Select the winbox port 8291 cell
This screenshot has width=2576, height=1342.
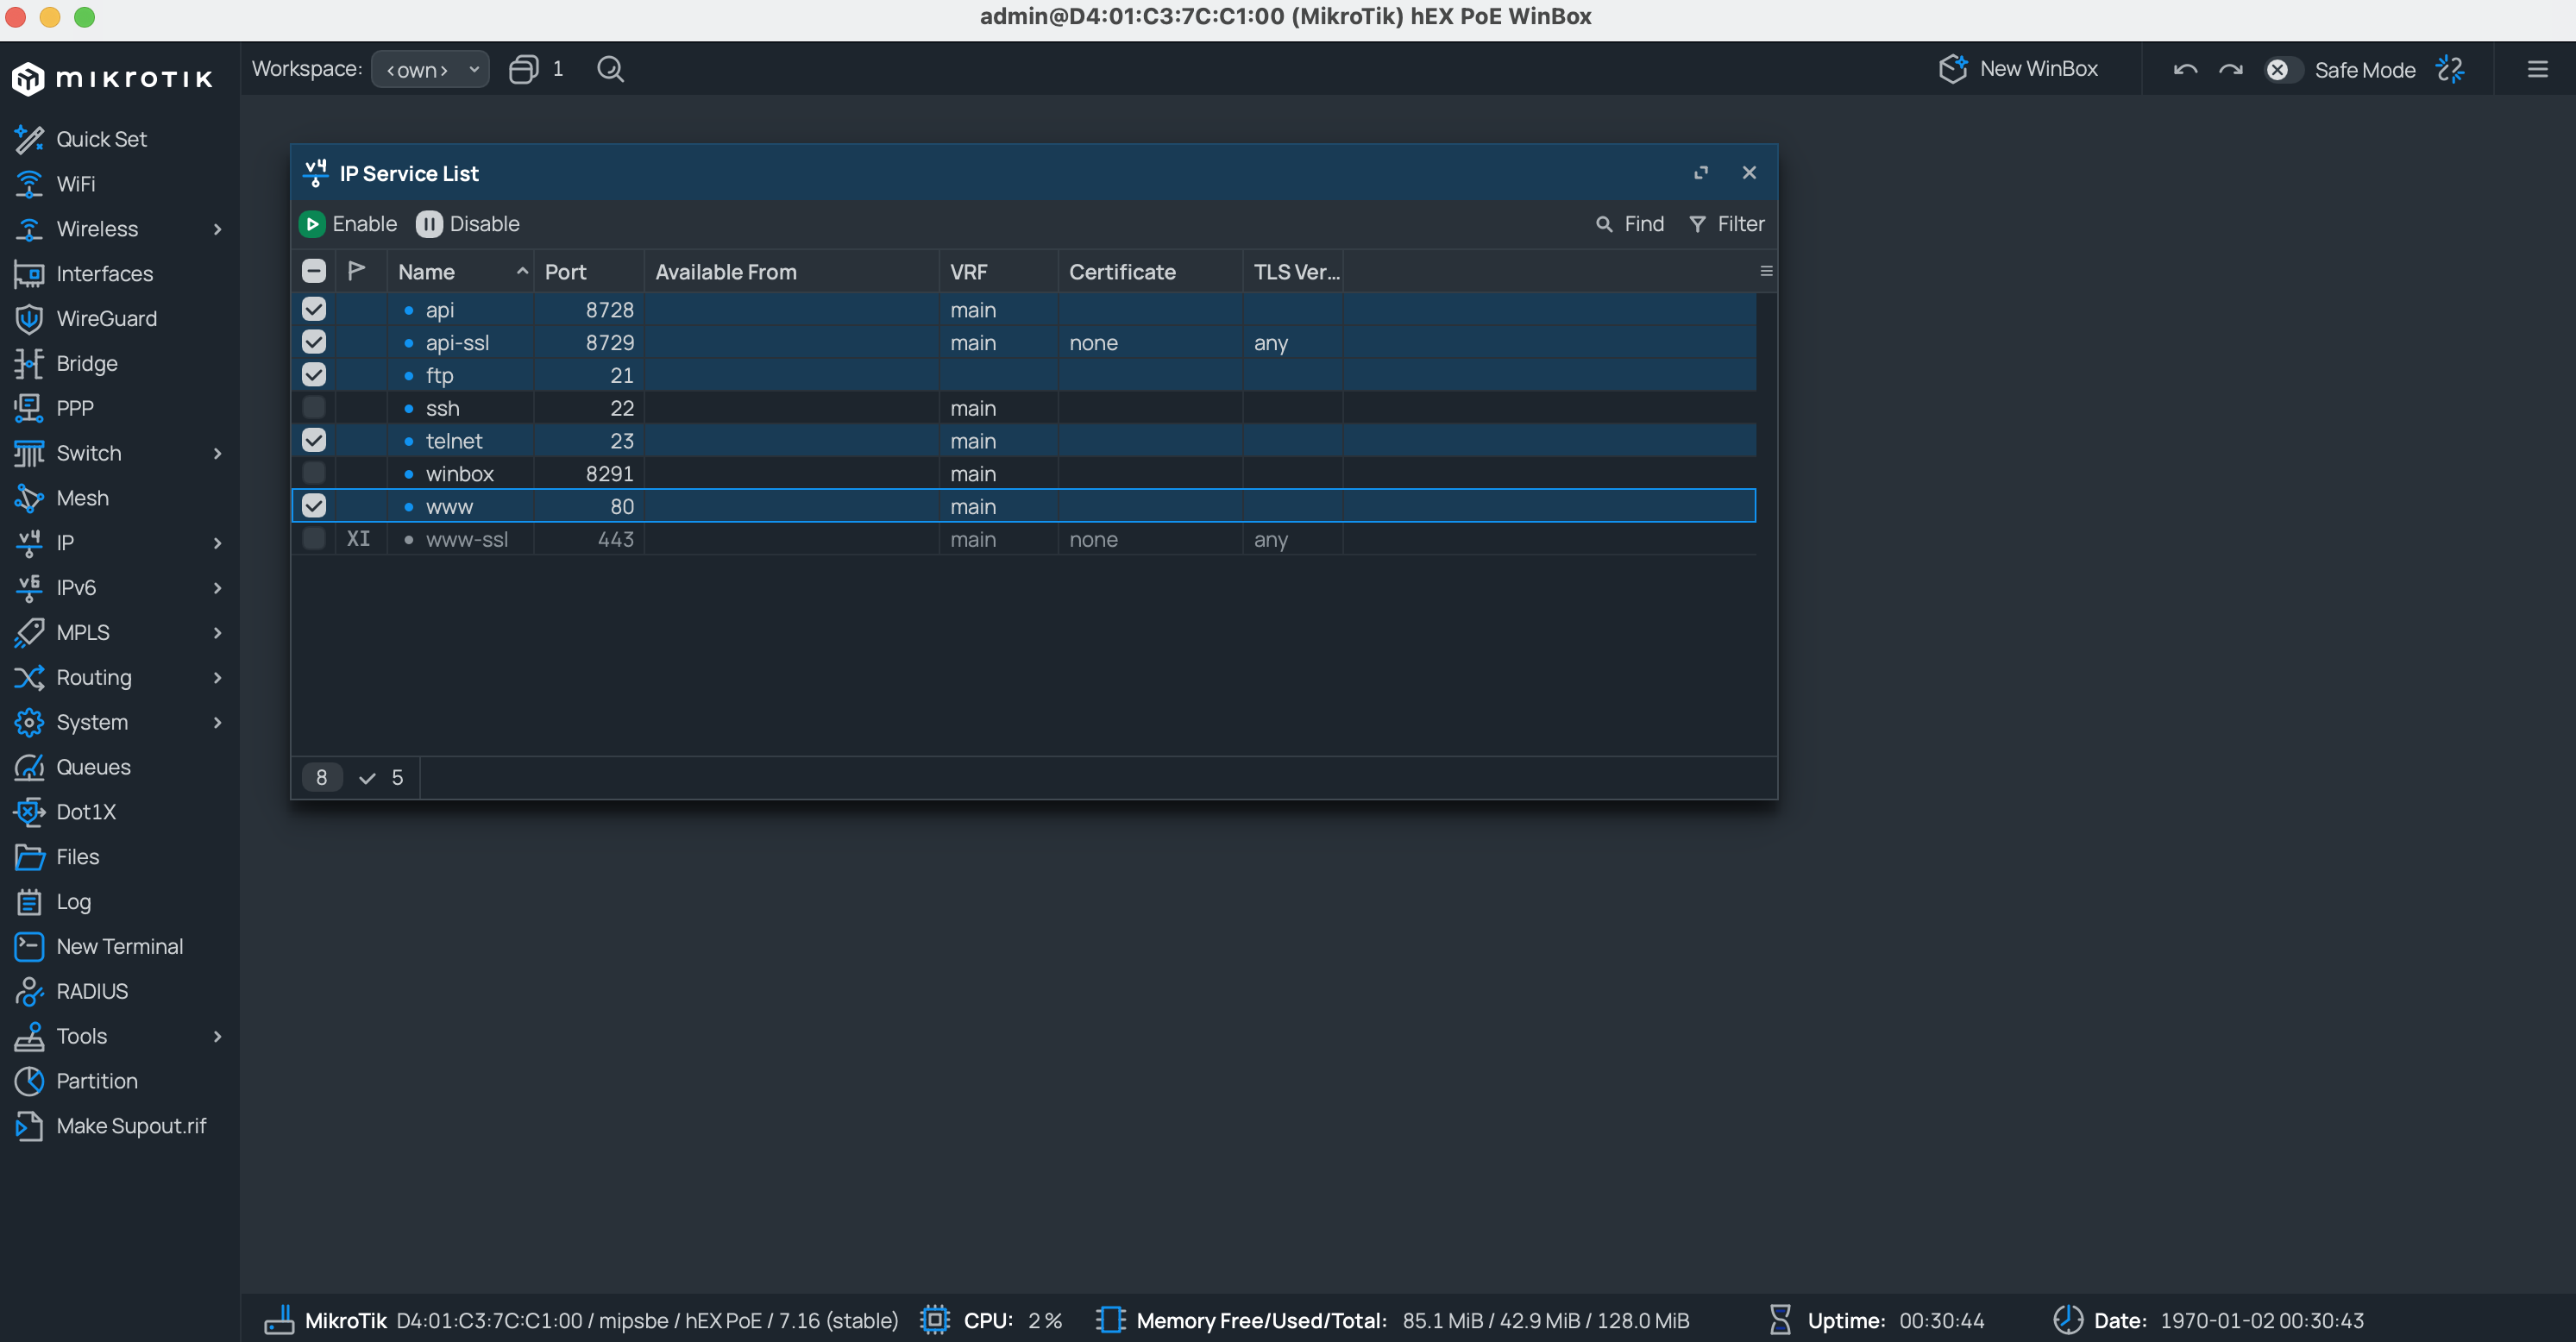click(x=589, y=474)
